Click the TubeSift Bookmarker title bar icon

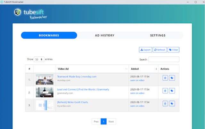coord(2,2)
